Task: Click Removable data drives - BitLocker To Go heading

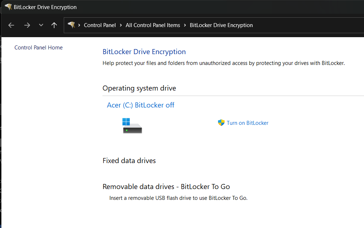Action: pos(166,187)
